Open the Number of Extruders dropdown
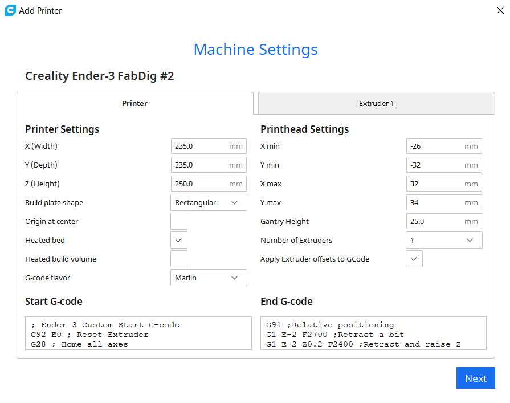 click(x=444, y=241)
